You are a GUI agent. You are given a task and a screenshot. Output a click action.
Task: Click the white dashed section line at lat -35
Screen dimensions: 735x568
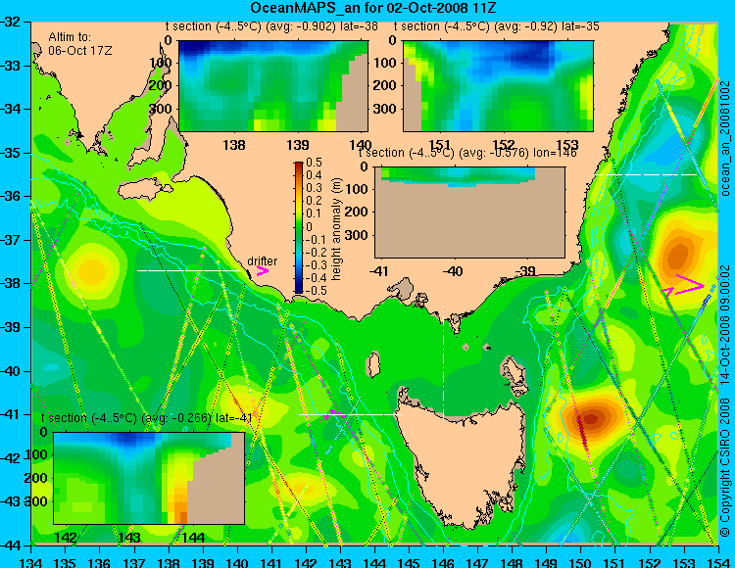[x=647, y=174]
